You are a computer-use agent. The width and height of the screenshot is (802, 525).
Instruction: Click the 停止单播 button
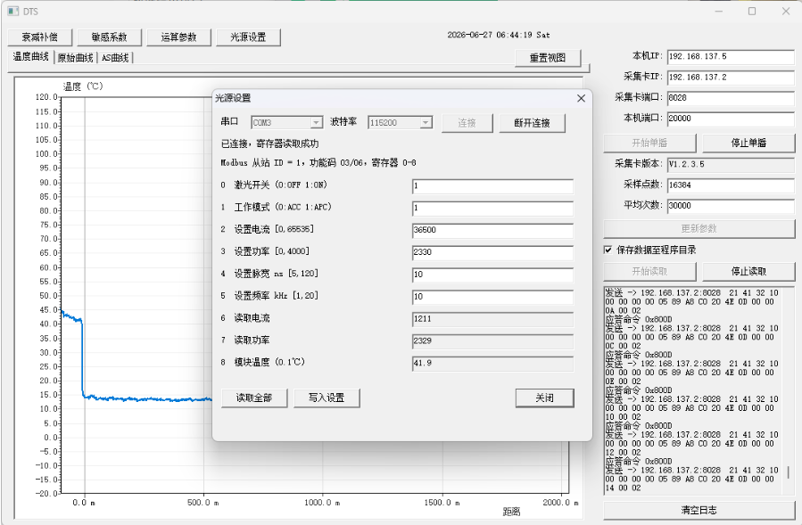[x=748, y=144]
